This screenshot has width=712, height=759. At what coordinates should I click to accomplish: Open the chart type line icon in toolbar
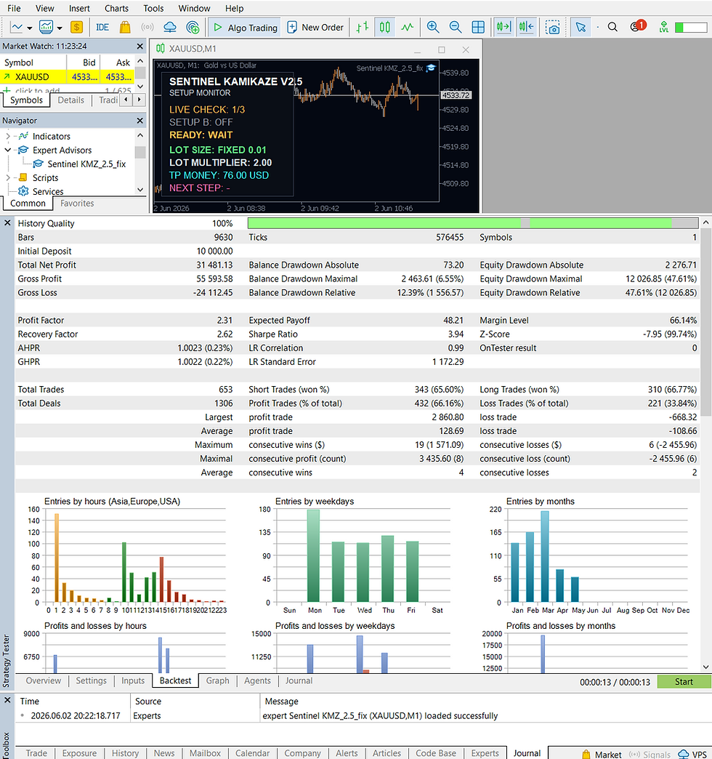17,27
